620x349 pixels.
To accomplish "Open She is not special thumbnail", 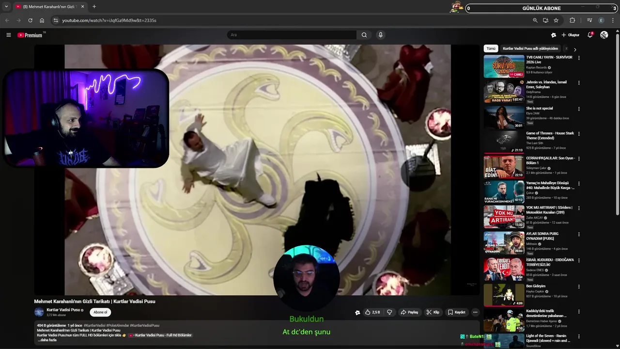I will coord(504,117).
